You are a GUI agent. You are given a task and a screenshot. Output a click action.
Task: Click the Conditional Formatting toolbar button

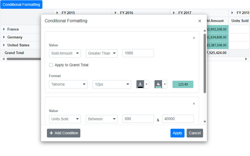(x=21, y=4)
